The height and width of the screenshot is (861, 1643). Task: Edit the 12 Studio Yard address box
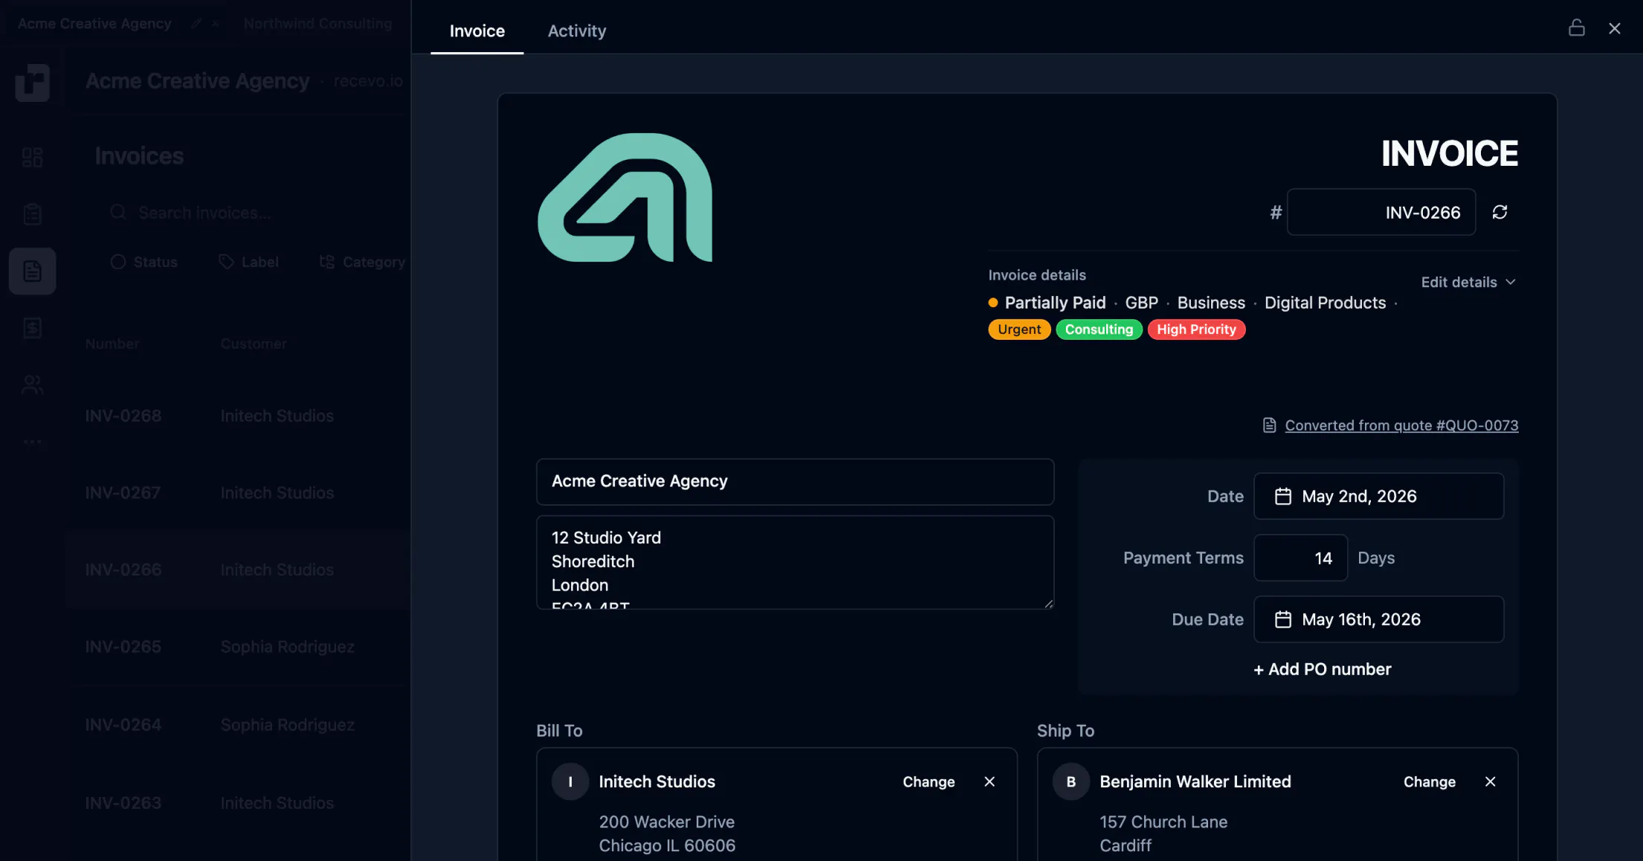point(795,563)
